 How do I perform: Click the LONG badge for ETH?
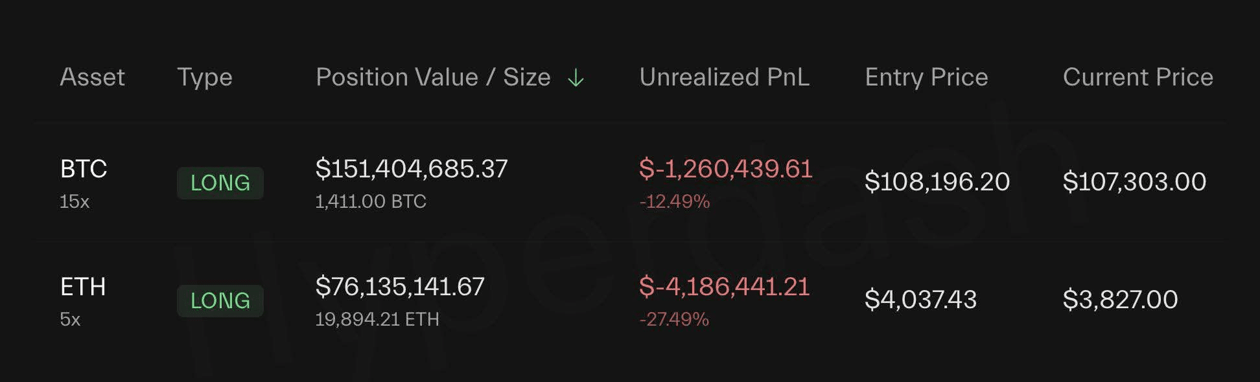click(220, 301)
